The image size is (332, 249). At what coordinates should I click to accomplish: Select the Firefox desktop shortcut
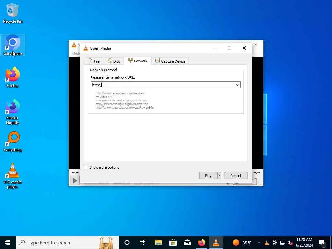click(13, 77)
